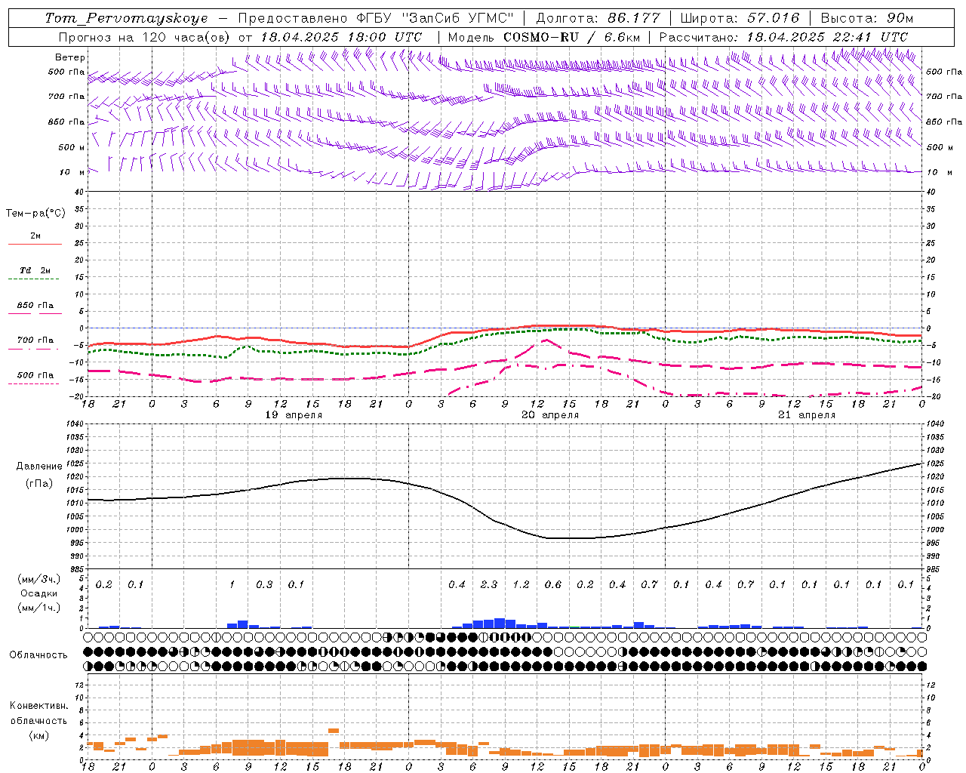
Task: Click the 1.2 precipitation value
Action: [521, 584]
